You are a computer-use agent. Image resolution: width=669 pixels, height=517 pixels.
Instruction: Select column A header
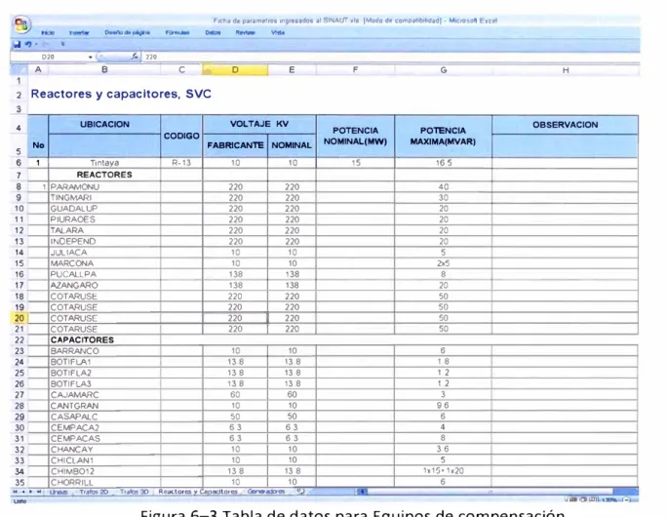38,69
